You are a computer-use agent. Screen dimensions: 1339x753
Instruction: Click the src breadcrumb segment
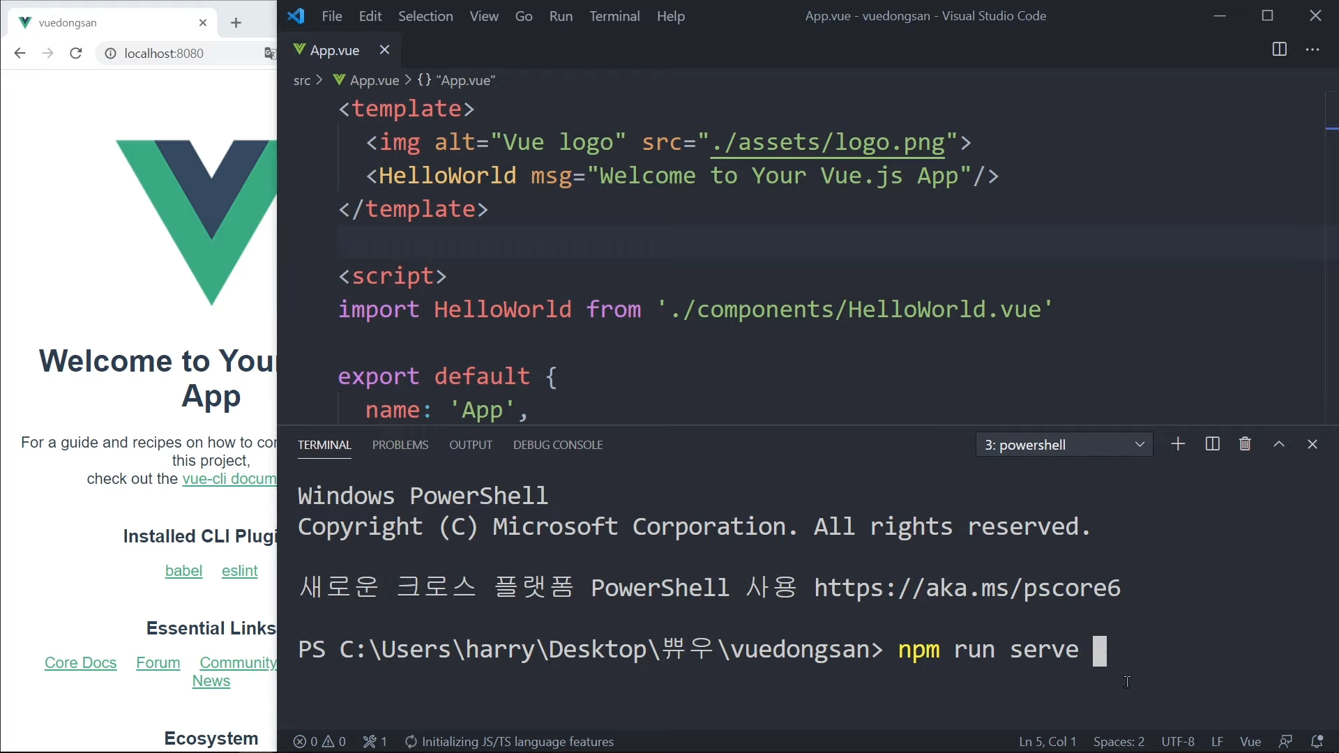[x=302, y=80]
